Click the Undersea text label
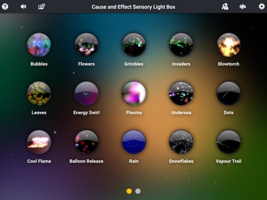Image resolution: width=267 pixels, height=200 pixels. tap(181, 113)
